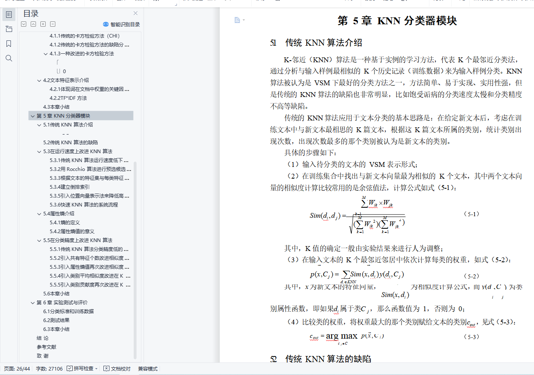Go to 5.5.4引入类别平均相似度改进在 K heading

coord(90,276)
